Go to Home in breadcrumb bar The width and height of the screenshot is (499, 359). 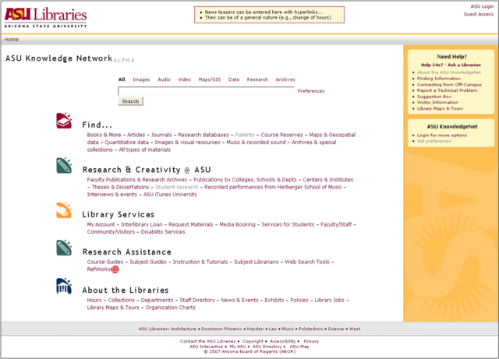pyautogui.click(x=12, y=40)
